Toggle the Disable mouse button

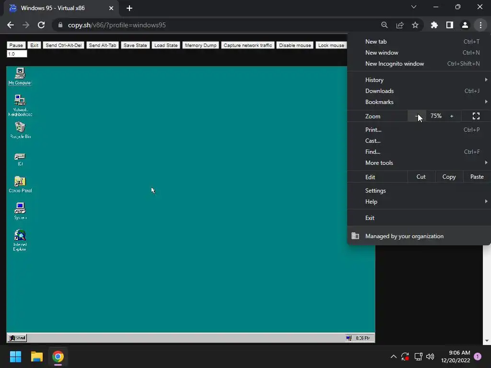click(295, 45)
